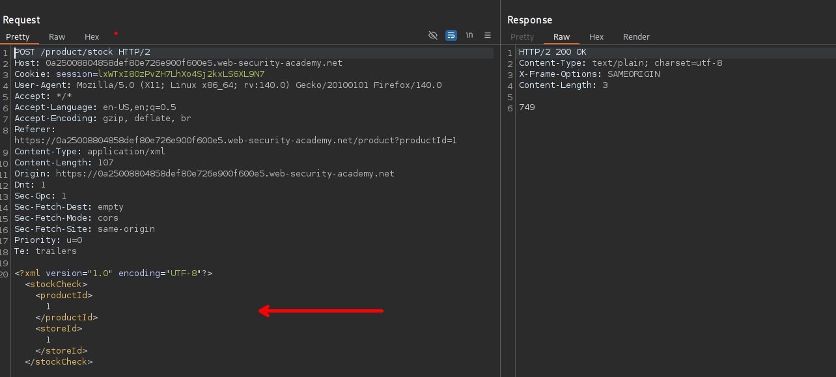Open the Response Hex tab

coord(596,37)
